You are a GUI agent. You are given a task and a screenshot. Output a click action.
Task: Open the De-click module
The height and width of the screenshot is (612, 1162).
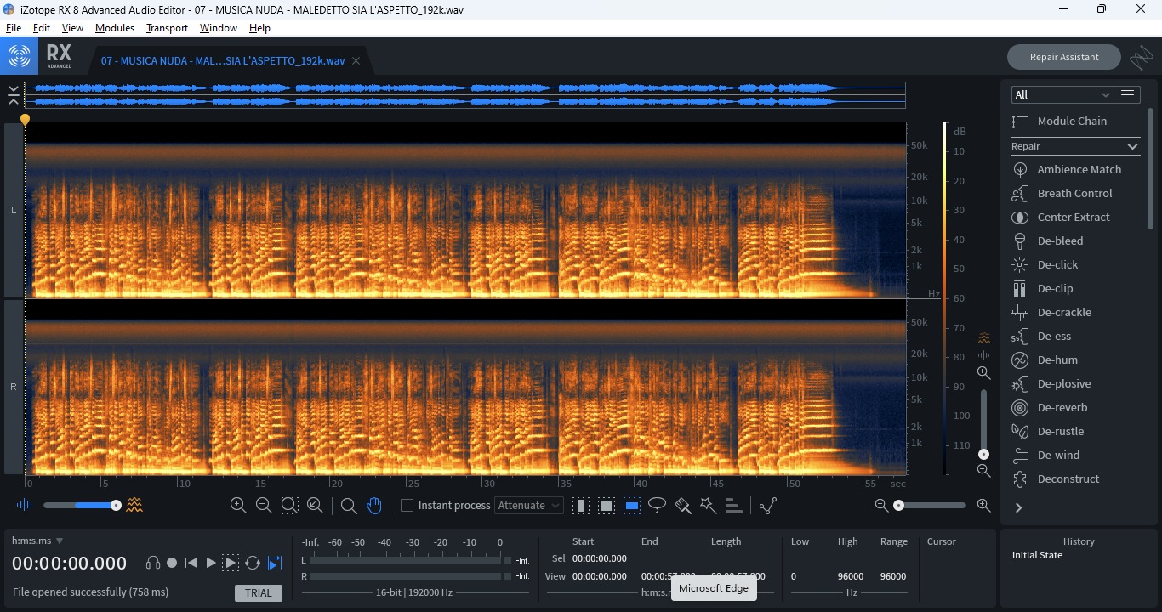tap(1057, 264)
